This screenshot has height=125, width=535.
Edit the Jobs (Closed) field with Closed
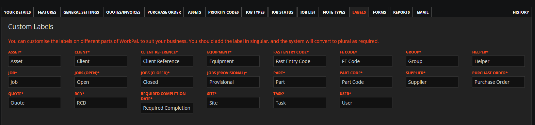167,82
